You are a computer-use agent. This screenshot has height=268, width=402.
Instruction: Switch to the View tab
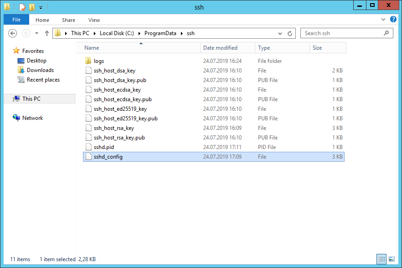point(94,20)
